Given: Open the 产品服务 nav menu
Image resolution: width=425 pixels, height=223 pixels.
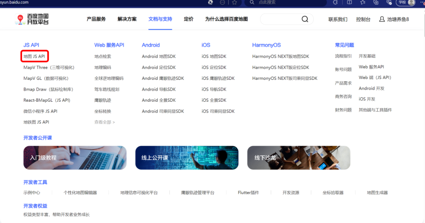Looking at the screenshot, I should click(96, 19).
